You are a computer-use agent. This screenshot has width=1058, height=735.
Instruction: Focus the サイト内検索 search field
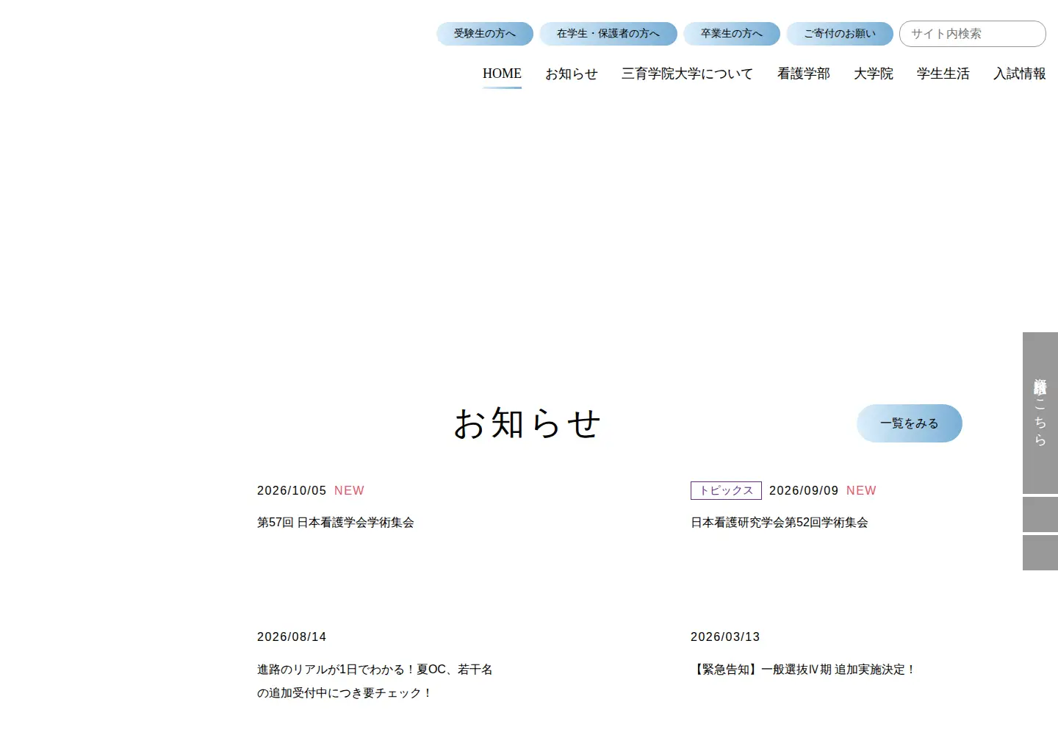(x=973, y=34)
